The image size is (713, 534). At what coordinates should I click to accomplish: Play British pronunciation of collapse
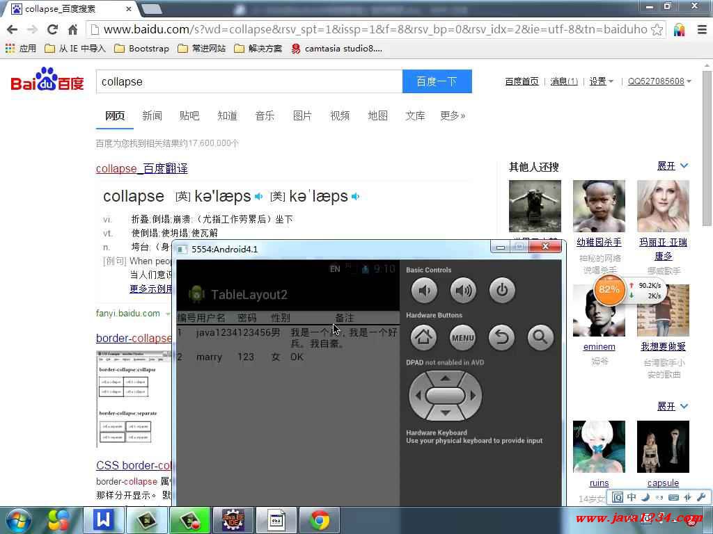point(259,196)
